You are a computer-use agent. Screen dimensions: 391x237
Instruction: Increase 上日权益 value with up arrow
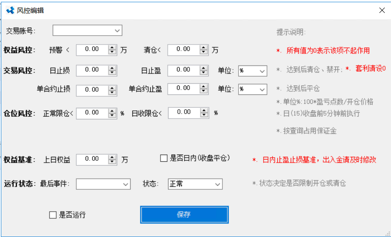point(112,157)
